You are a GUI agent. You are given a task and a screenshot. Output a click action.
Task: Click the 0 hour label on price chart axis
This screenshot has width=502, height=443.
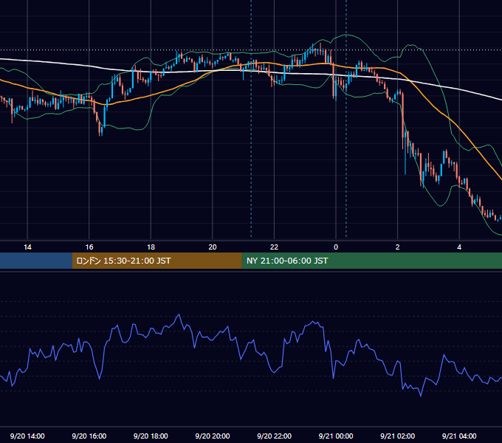click(336, 247)
